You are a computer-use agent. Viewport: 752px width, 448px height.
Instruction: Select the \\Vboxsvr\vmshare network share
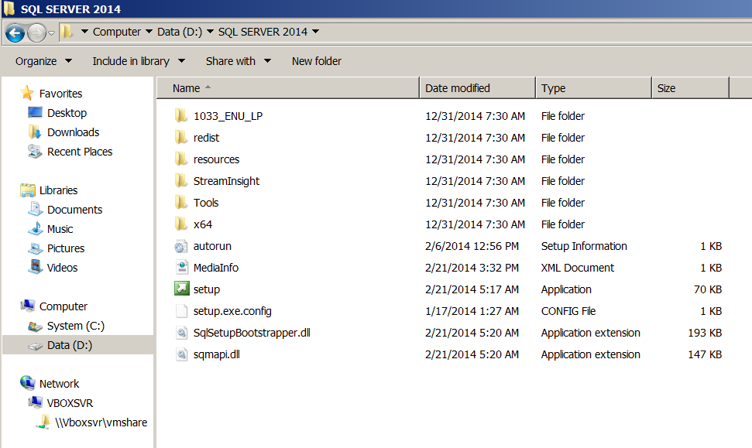point(100,422)
